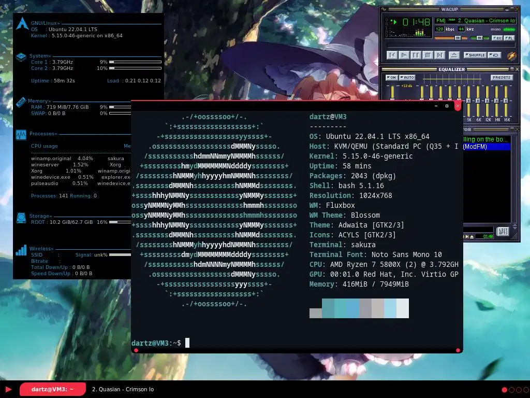
Task: Click the lightest swatch in neofetch palette
Action: tap(403, 308)
